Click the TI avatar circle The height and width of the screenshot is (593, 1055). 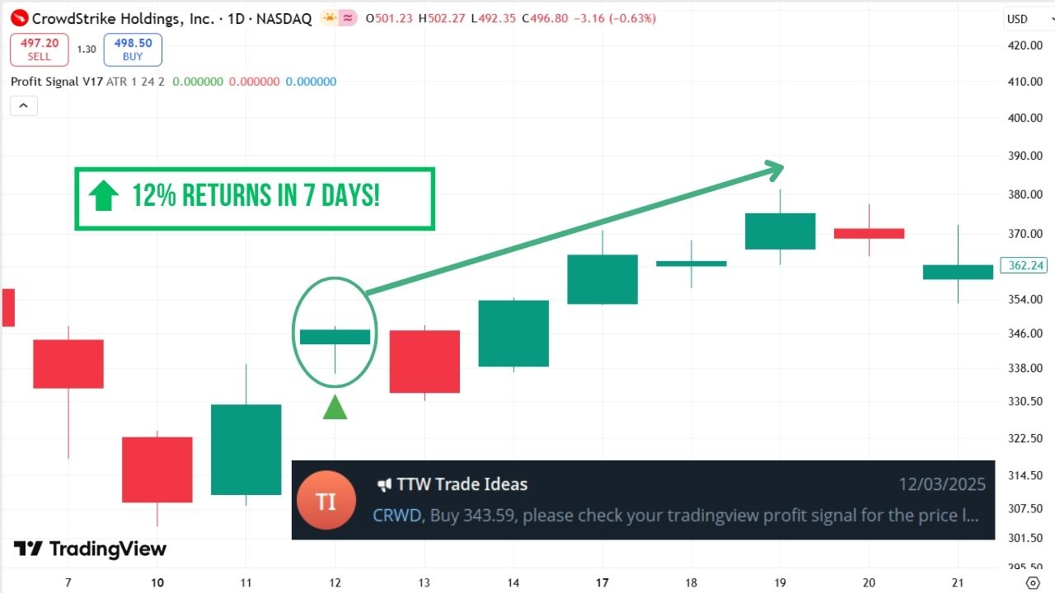(326, 501)
